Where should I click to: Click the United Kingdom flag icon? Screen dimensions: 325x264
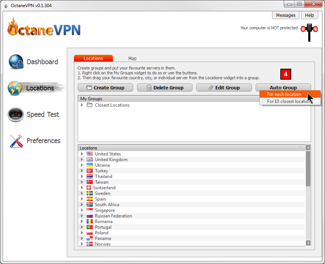[90, 160]
